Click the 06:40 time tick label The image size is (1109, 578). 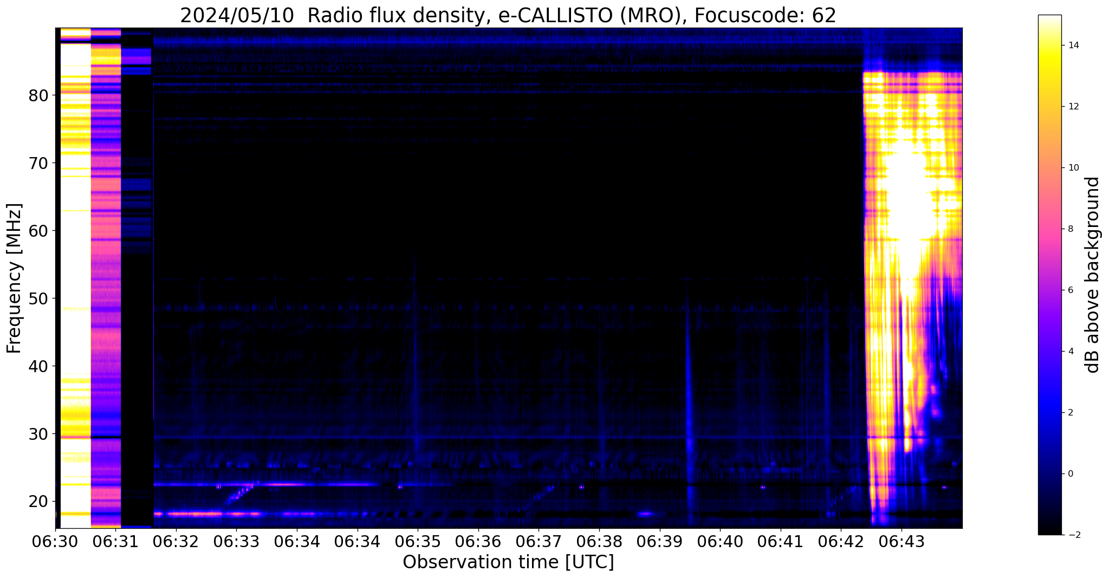pyautogui.click(x=720, y=542)
